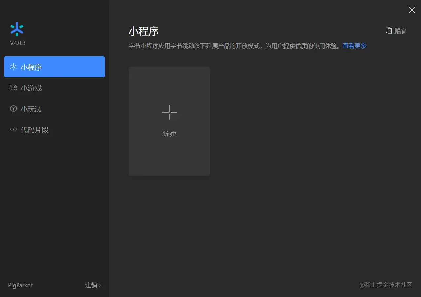Click the cube icon for 小玩法

tap(13, 109)
